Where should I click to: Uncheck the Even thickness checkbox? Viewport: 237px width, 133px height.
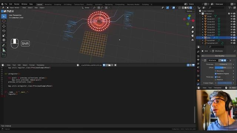tap(216, 77)
